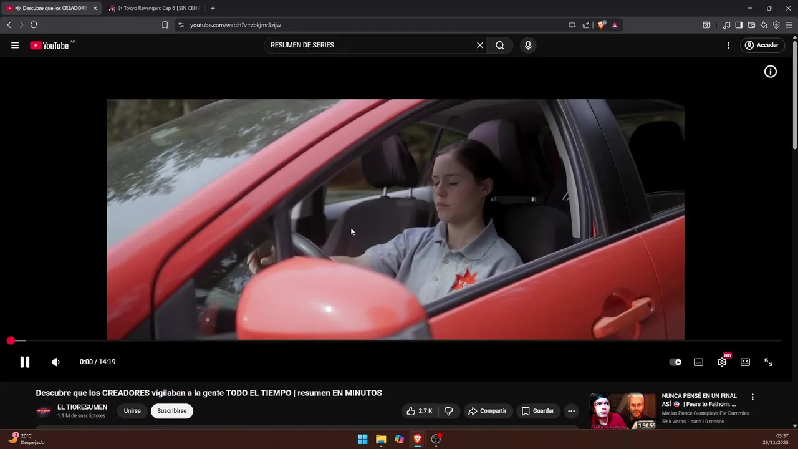Viewport: 798px width, 449px height.
Task: Open the Fears to Fathom suggested video thumbnail
Action: pos(623,410)
